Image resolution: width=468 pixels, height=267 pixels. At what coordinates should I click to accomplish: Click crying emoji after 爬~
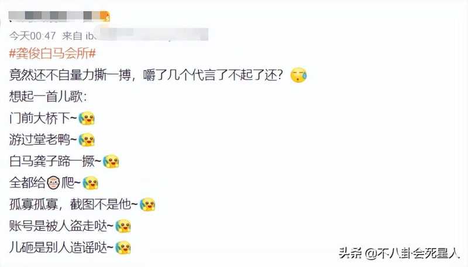click(x=91, y=183)
